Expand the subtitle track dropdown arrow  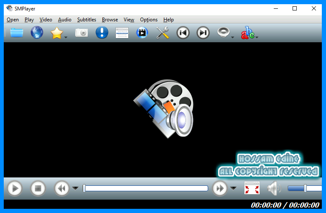coord(257,37)
